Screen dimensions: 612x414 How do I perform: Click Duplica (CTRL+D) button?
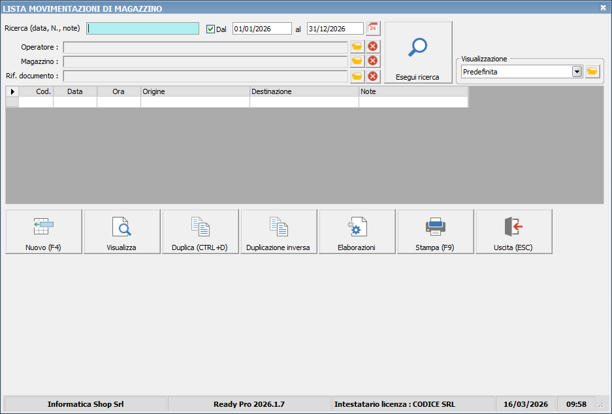(201, 232)
